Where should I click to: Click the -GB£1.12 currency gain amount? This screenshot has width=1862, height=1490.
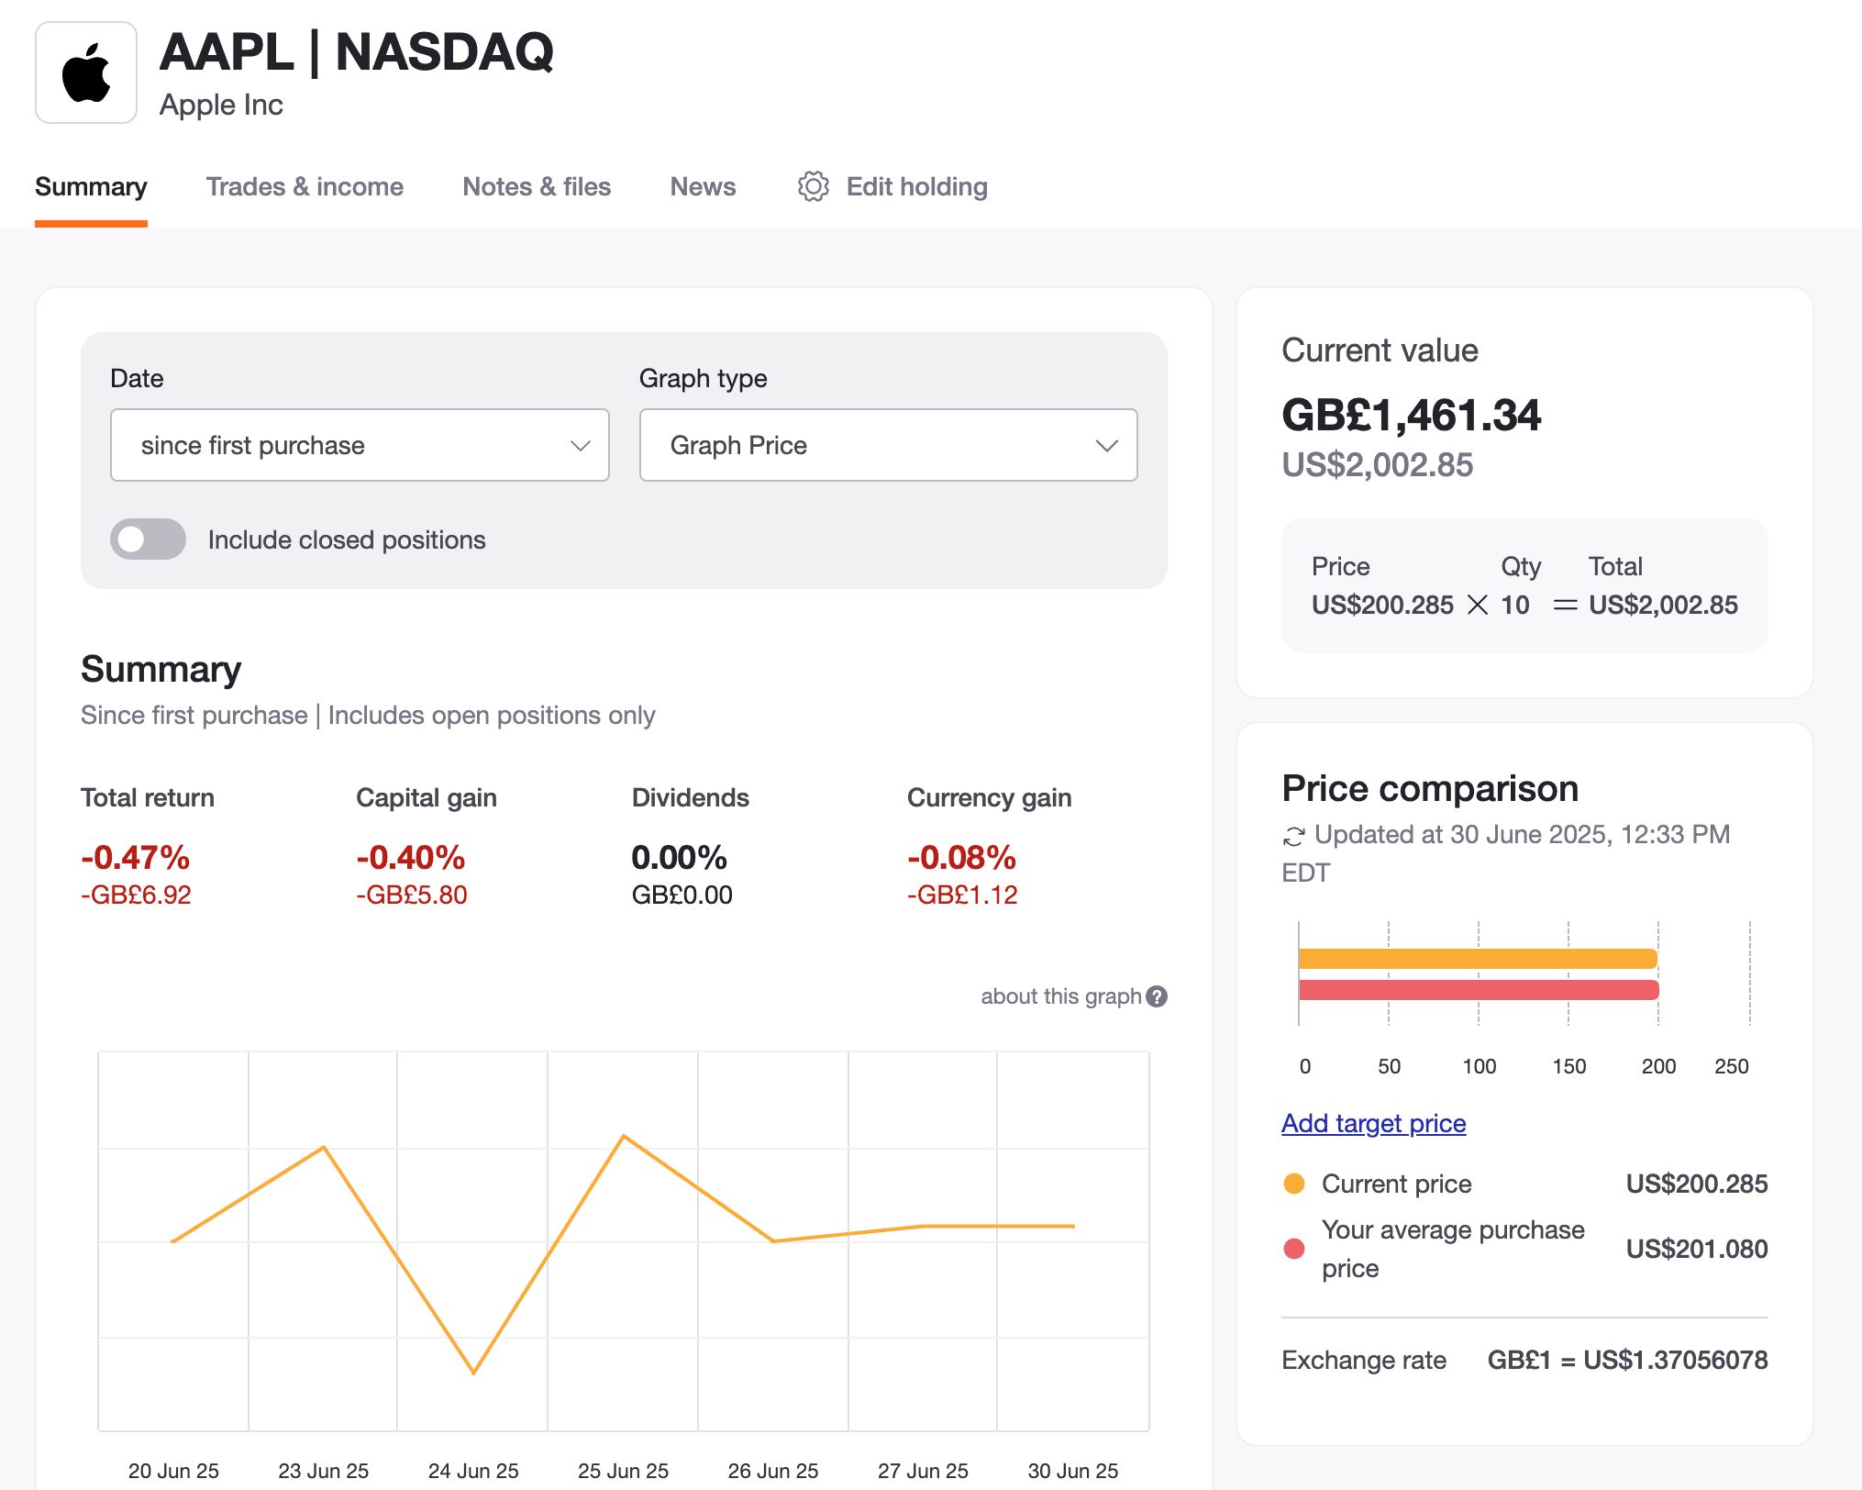[962, 895]
